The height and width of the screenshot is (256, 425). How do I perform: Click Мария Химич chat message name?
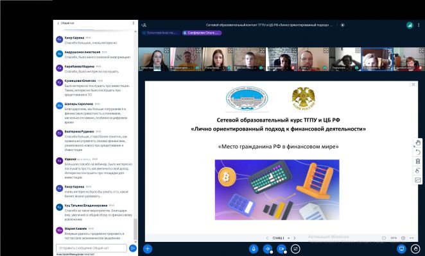pyautogui.click(x=76, y=228)
